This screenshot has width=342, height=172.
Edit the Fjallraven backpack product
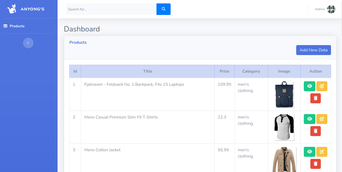tap(322, 86)
